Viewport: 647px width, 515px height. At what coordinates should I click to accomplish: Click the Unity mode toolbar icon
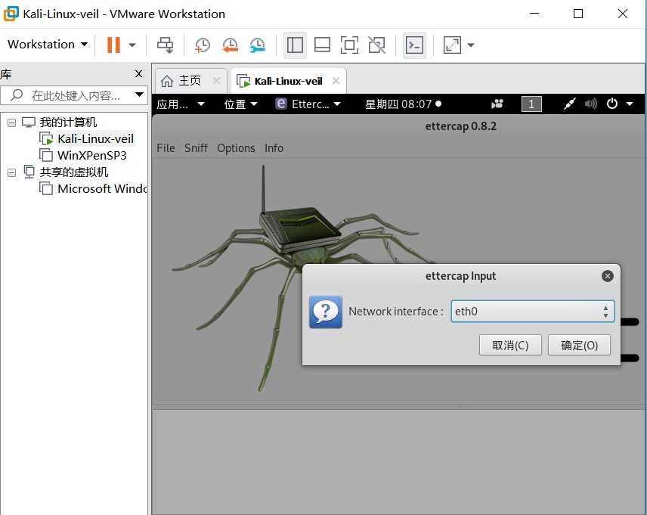[x=376, y=45]
